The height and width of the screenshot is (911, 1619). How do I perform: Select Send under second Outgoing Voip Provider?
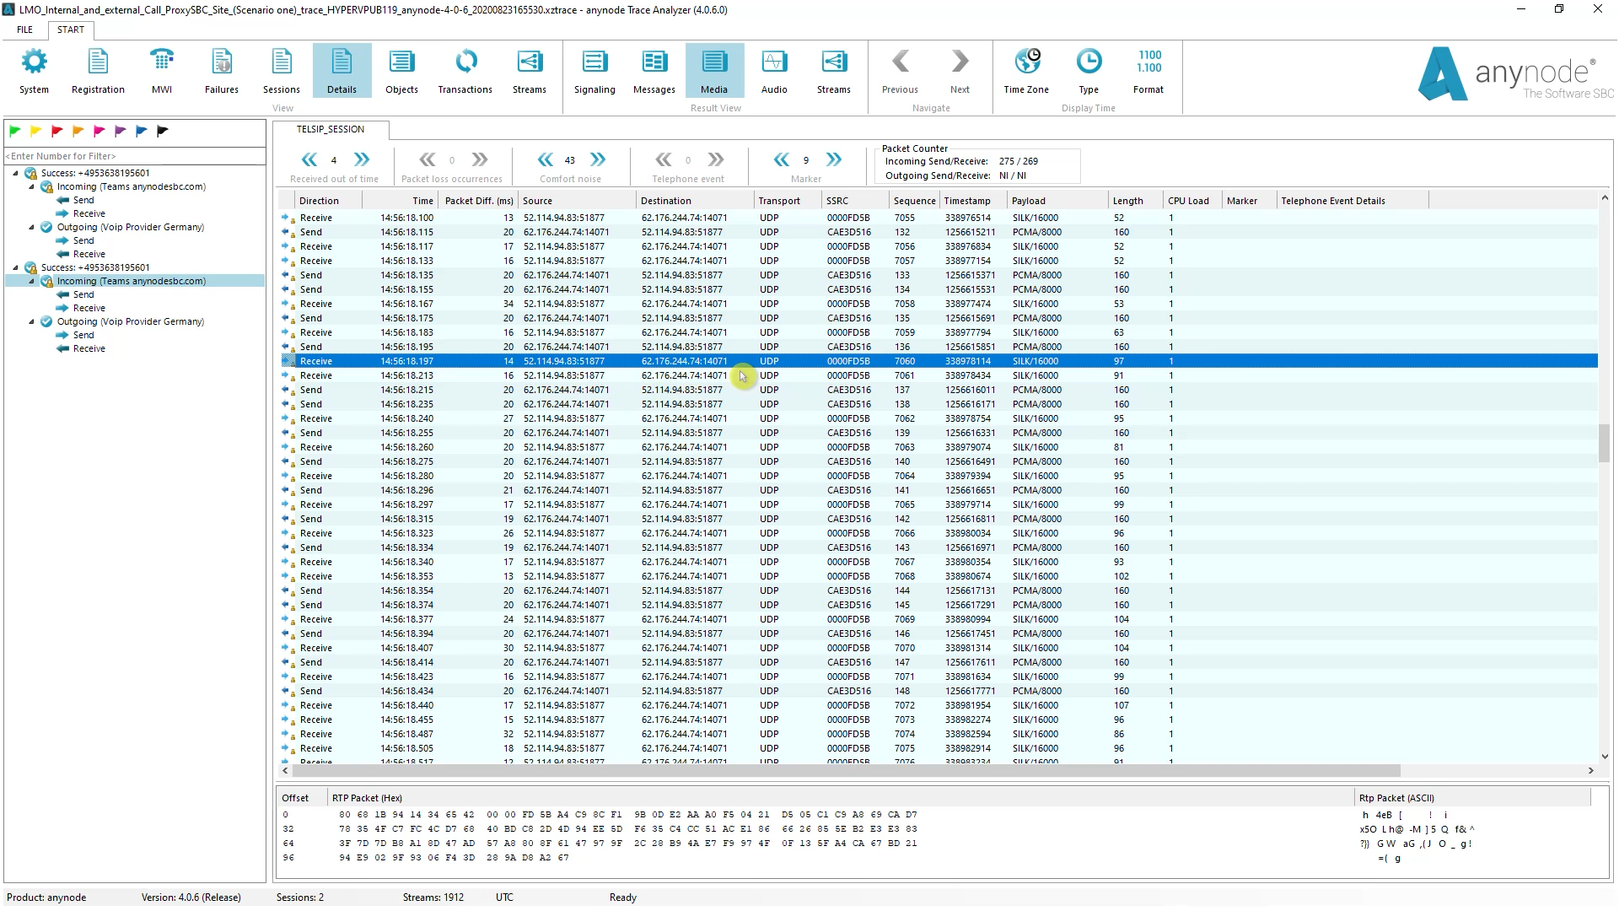click(83, 335)
